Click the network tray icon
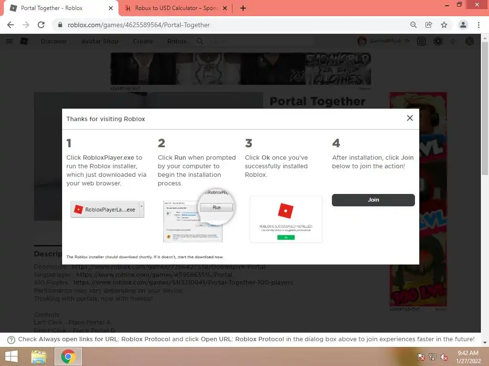The height and width of the screenshot is (366, 489). [x=433, y=357]
